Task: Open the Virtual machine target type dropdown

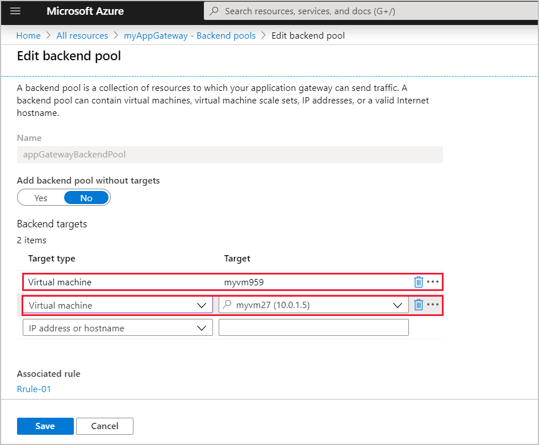Action: 202,305
